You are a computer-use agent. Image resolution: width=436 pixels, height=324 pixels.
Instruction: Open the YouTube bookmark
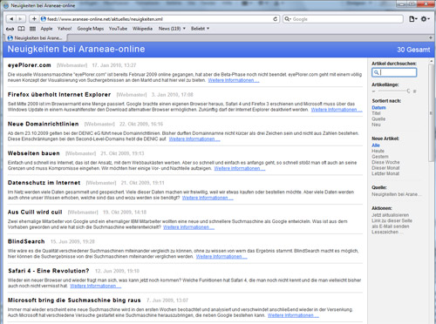(118, 29)
